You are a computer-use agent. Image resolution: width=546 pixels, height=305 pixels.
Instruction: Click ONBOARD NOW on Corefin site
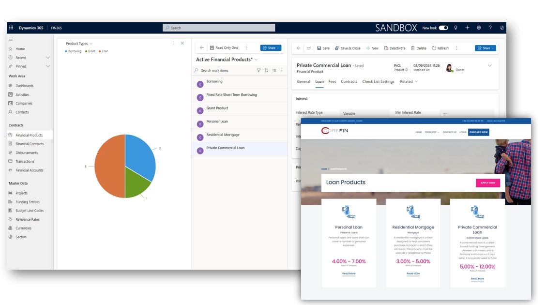478,132
